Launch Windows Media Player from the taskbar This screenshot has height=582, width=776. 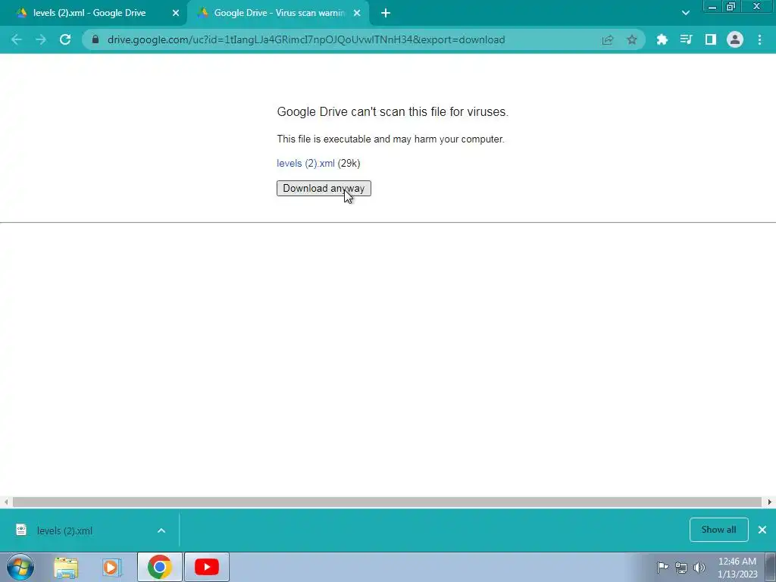pos(112,567)
